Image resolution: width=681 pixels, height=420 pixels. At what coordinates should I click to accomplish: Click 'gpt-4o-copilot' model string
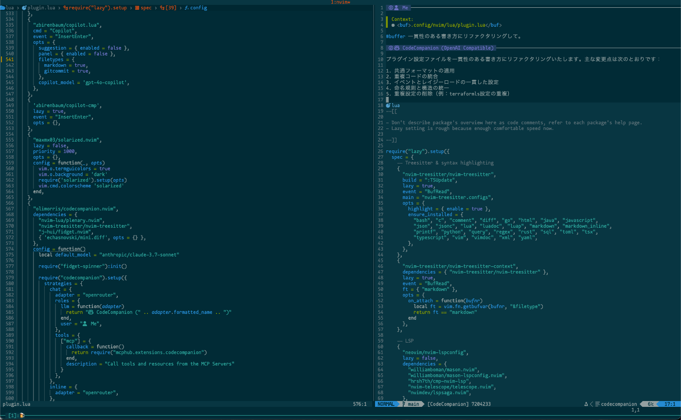click(x=105, y=82)
